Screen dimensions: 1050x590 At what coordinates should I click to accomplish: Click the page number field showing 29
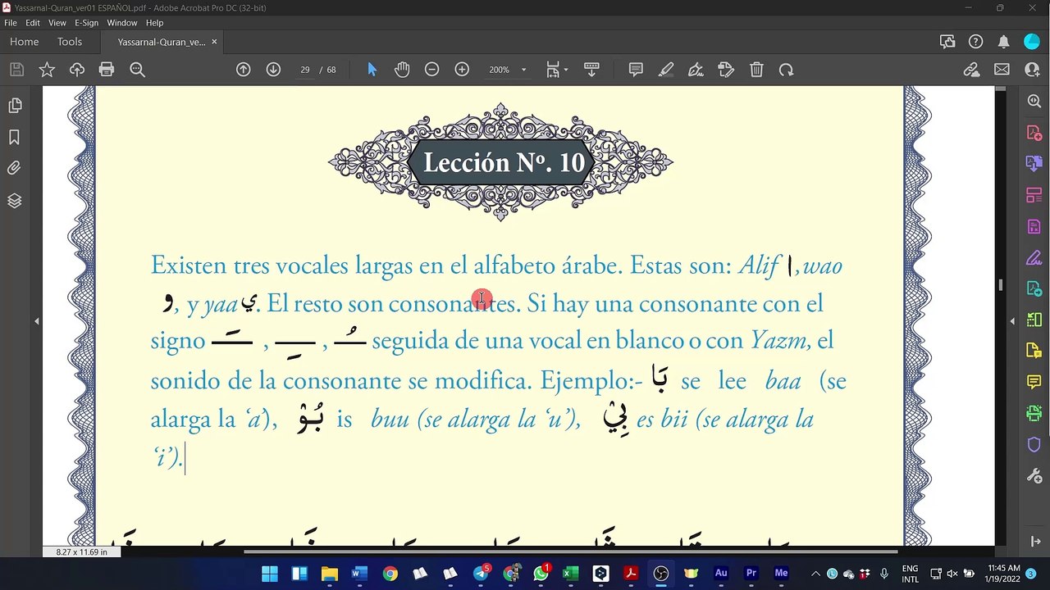pyautogui.click(x=305, y=70)
